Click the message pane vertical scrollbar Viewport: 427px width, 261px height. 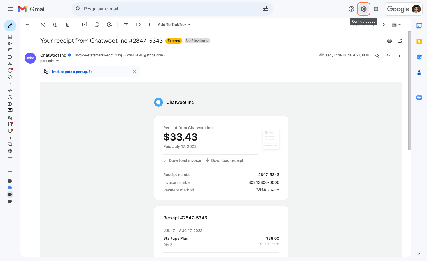410,91
